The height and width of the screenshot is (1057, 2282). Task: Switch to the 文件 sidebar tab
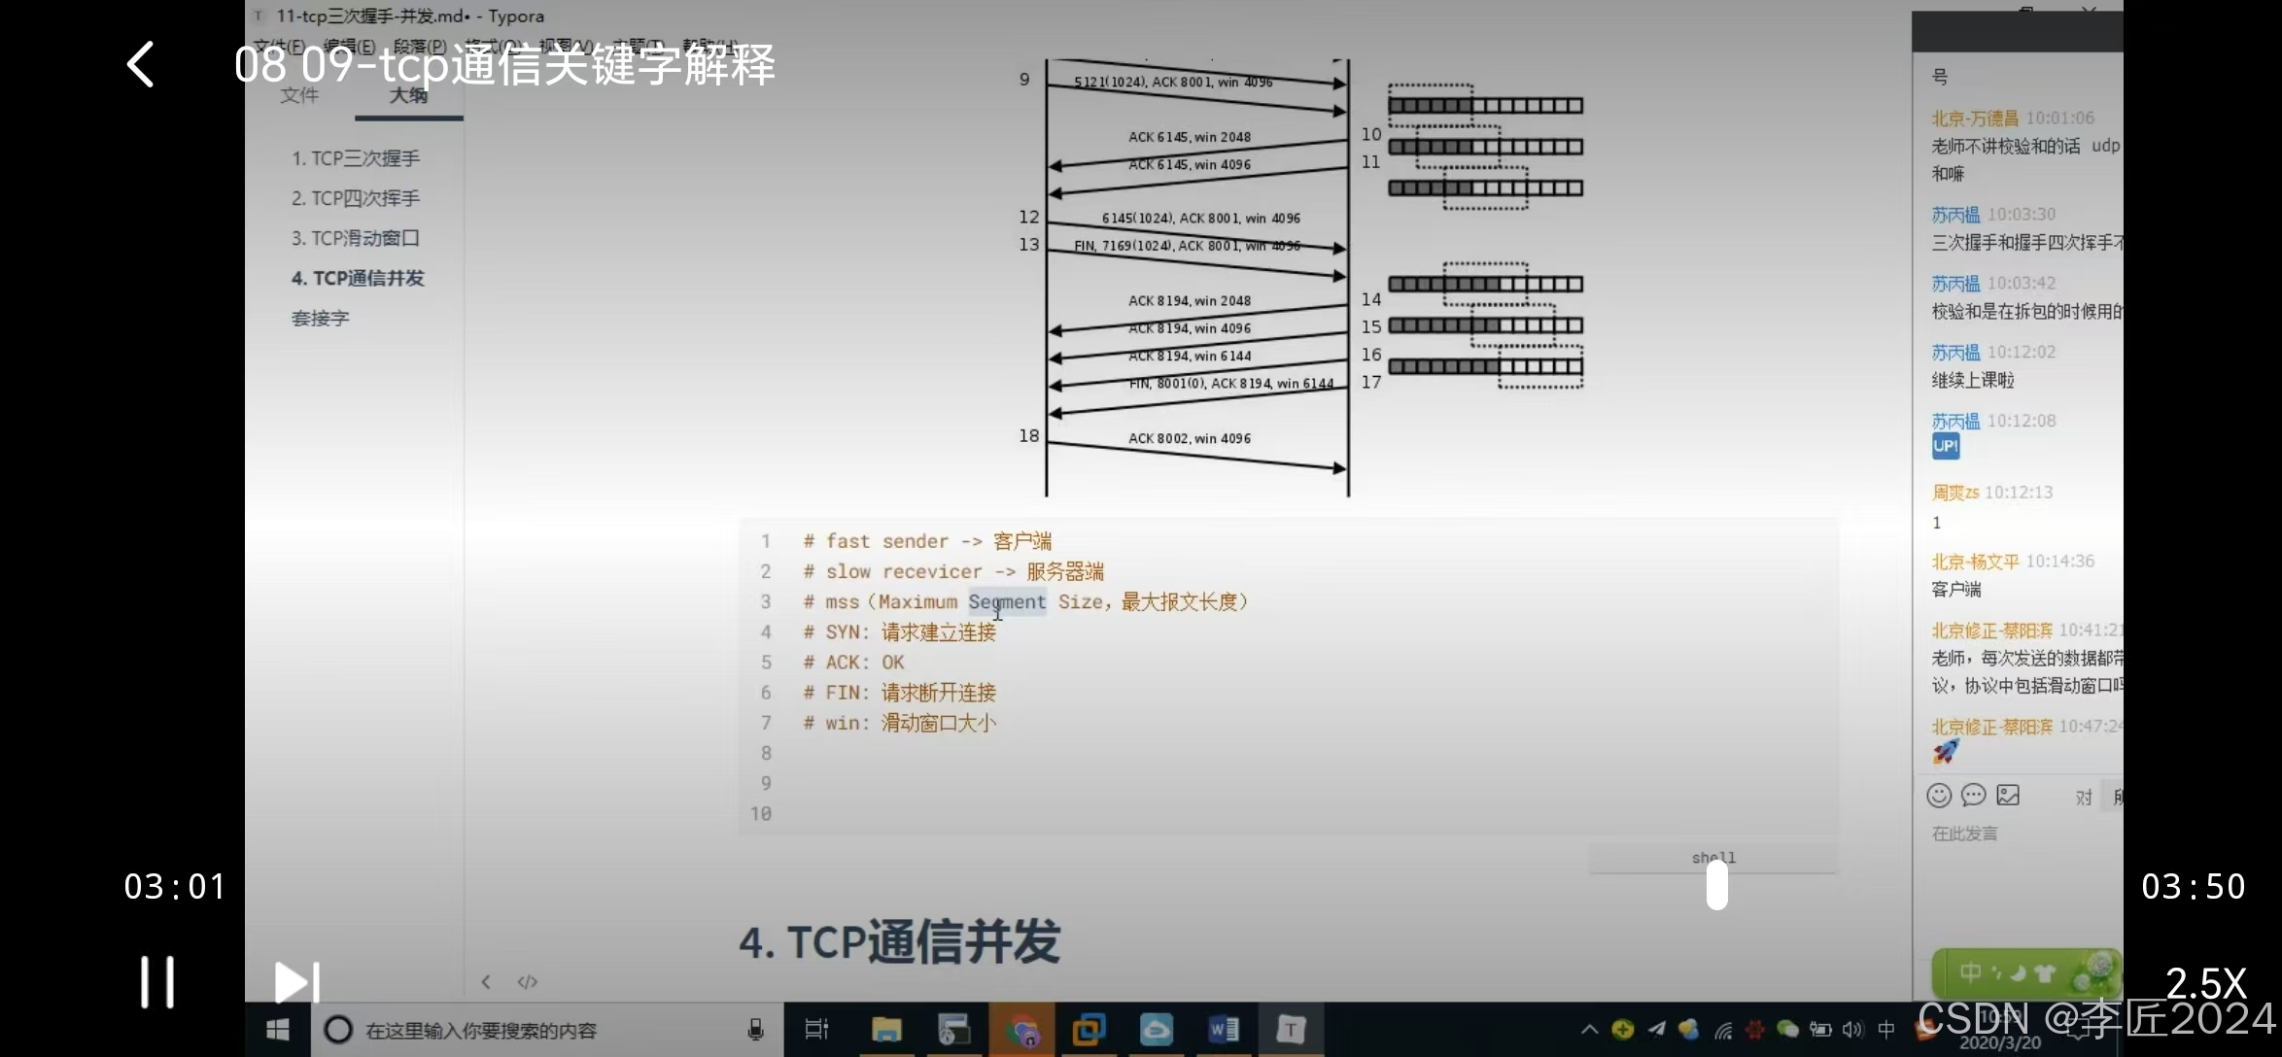(x=299, y=95)
